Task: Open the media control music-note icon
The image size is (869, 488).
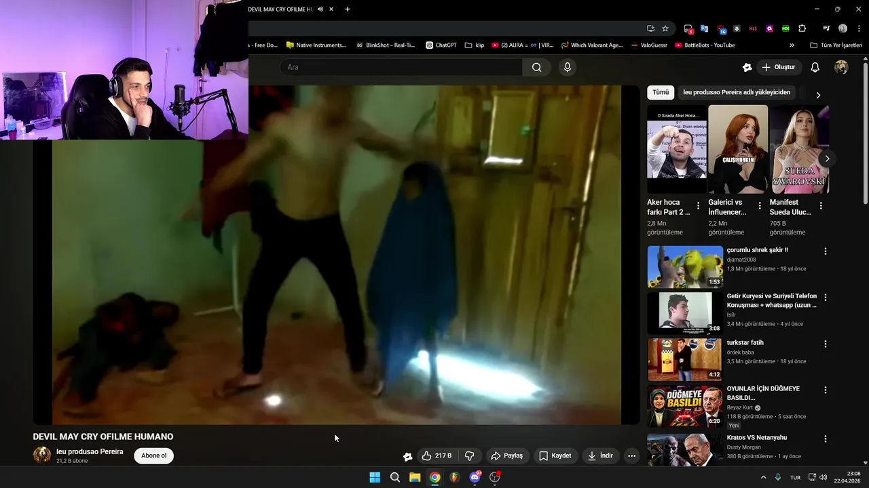Action: coord(826,28)
